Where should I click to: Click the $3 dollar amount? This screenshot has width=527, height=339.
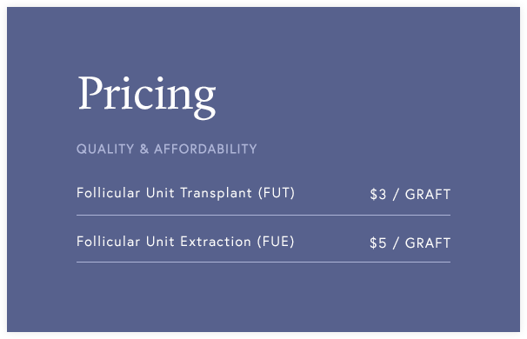(x=378, y=195)
